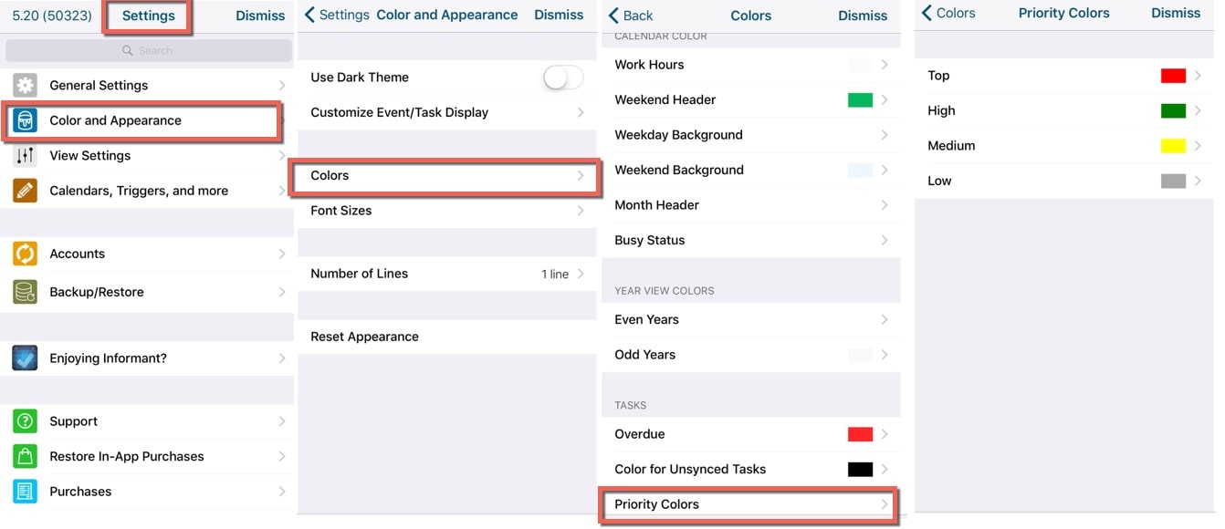Open the General Settings gear icon
The width and height of the screenshot is (1225, 529).
(24, 85)
